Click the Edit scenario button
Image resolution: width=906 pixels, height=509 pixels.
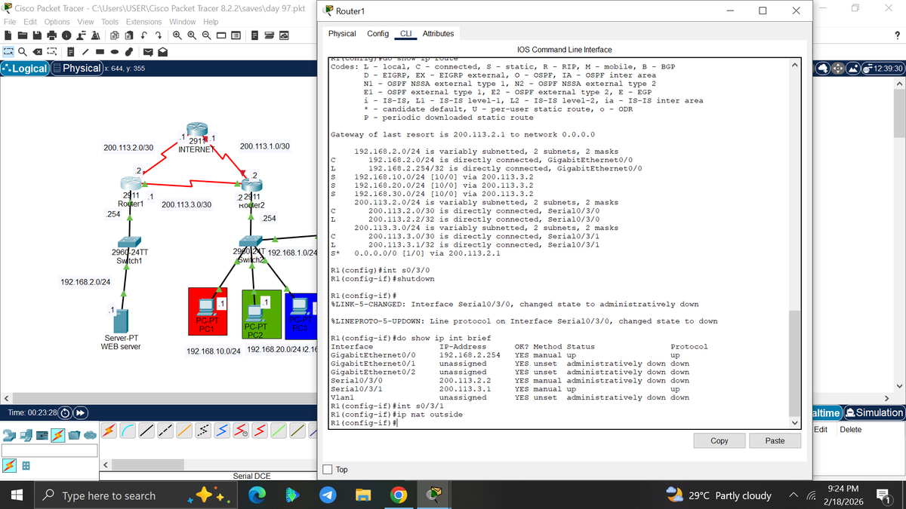click(821, 429)
